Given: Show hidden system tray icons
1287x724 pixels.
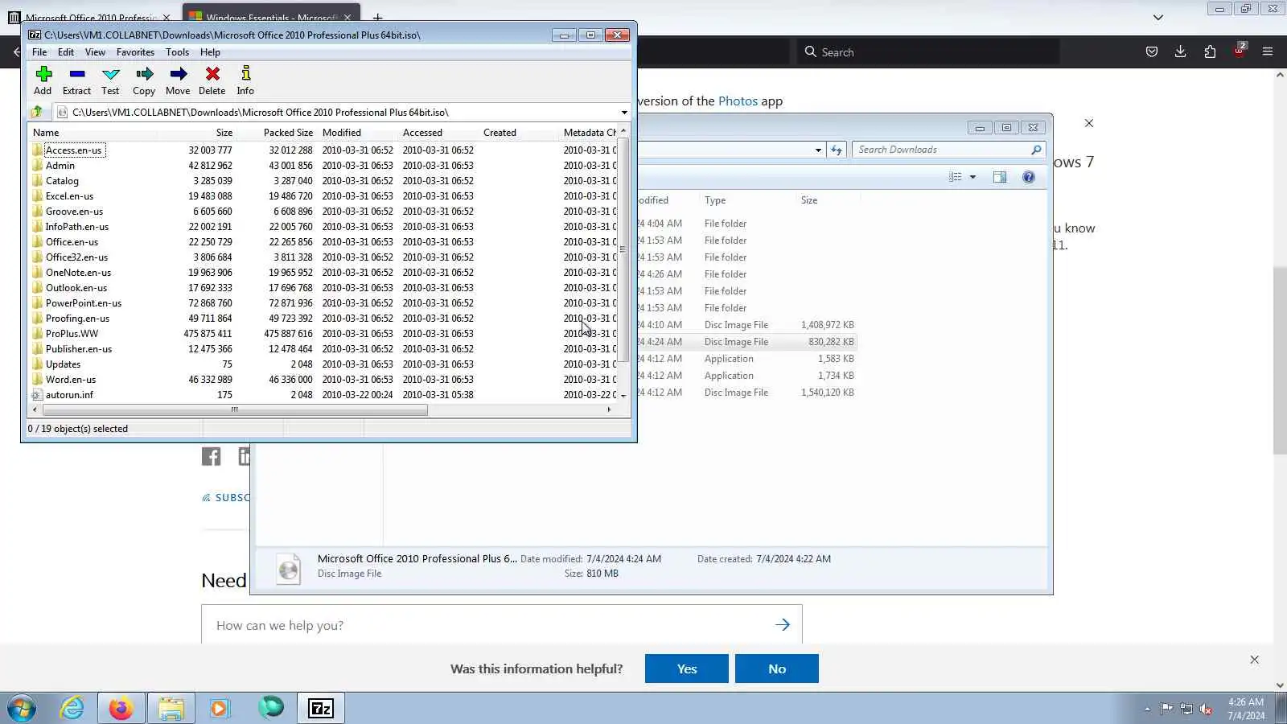Looking at the screenshot, I should tap(1147, 709).
